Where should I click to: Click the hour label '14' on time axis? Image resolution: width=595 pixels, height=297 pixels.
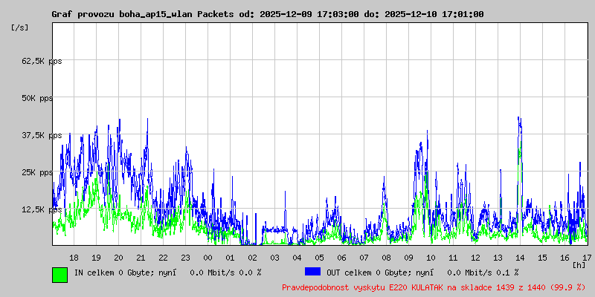520,258
